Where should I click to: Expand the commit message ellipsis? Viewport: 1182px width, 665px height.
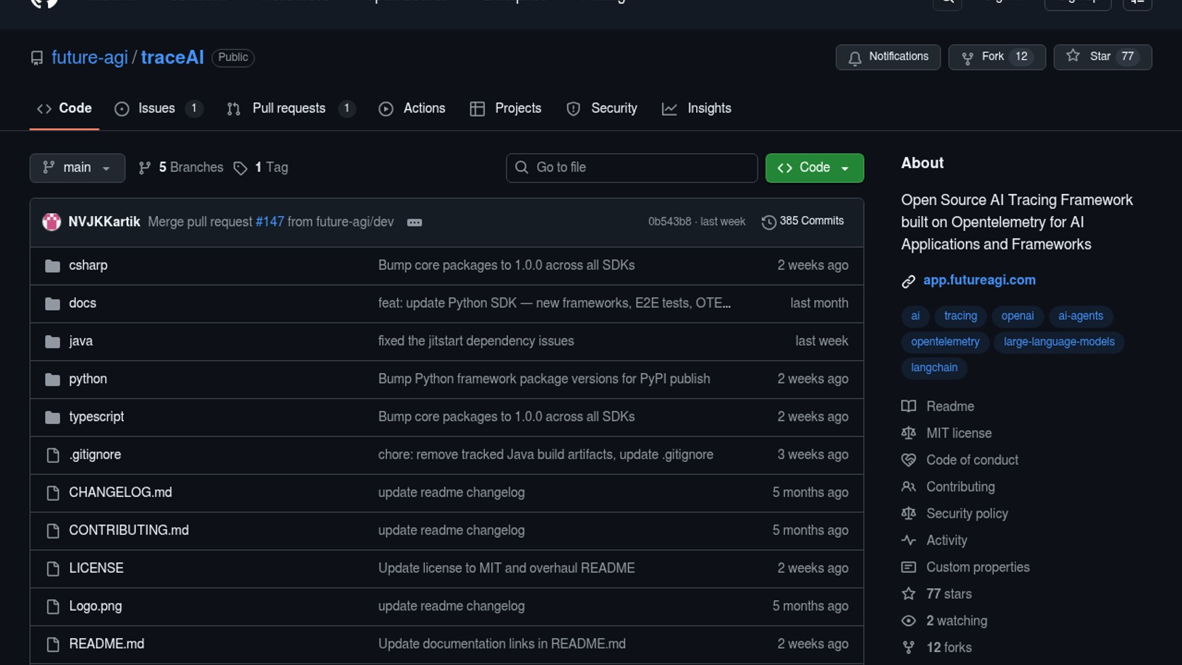point(414,222)
